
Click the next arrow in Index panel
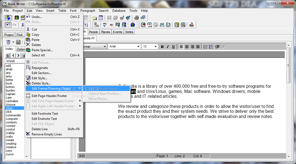[x=18, y=56]
